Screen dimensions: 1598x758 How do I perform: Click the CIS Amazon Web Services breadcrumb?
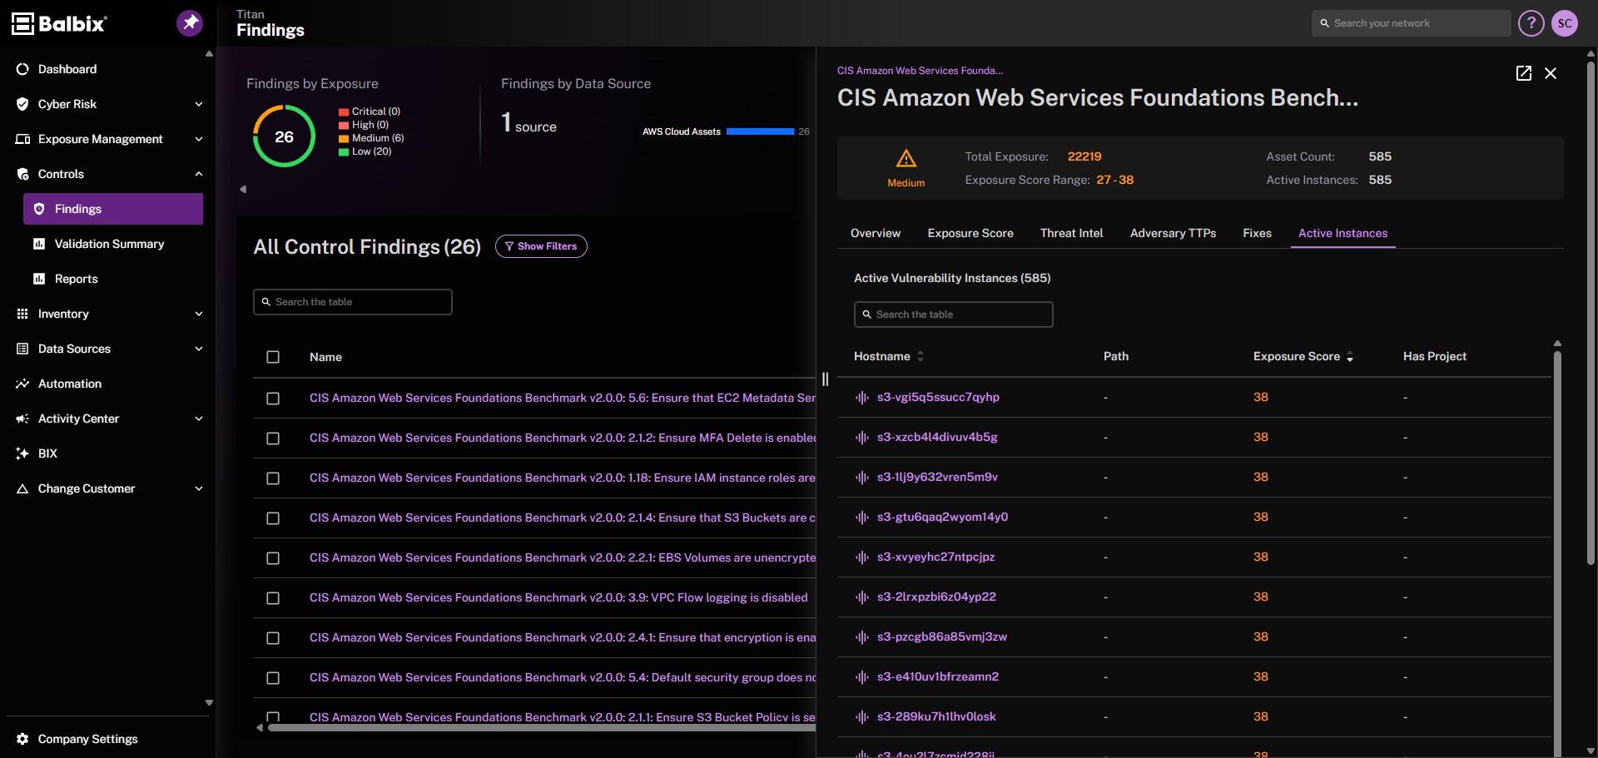(920, 71)
